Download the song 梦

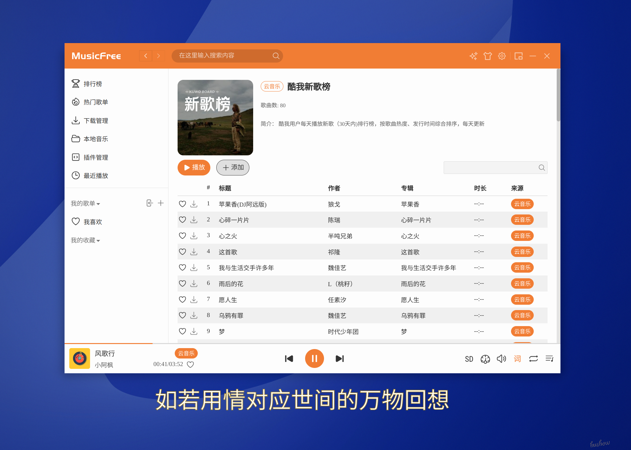pyautogui.click(x=194, y=331)
